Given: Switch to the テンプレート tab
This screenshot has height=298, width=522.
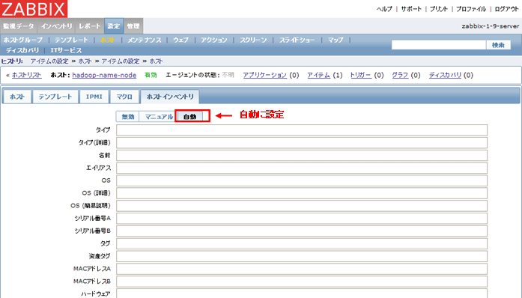Looking at the screenshot, I should (x=55, y=97).
